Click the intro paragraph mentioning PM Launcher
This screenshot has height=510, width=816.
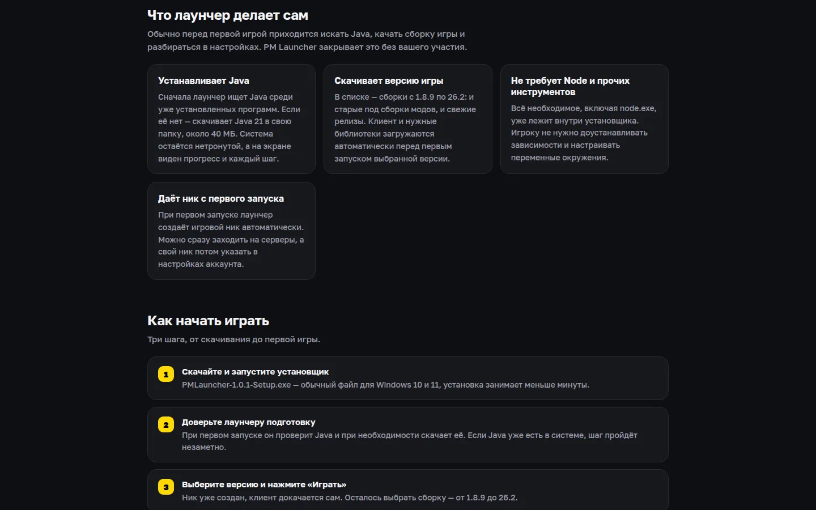click(307, 40)
